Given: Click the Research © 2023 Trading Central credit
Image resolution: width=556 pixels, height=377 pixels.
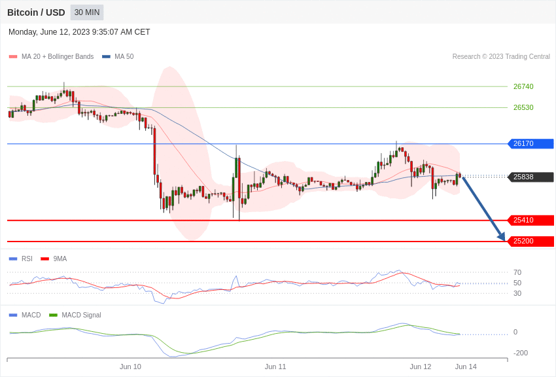Looking at the screenshot, I should click(501, 56).
